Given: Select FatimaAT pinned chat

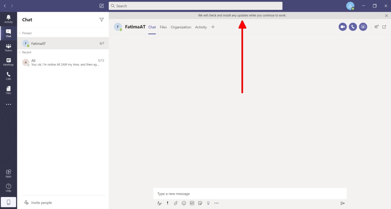Looking at the screenshot, I should [63, 43].
